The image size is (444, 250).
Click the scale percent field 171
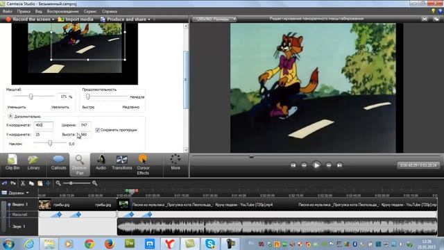[64, 97]
